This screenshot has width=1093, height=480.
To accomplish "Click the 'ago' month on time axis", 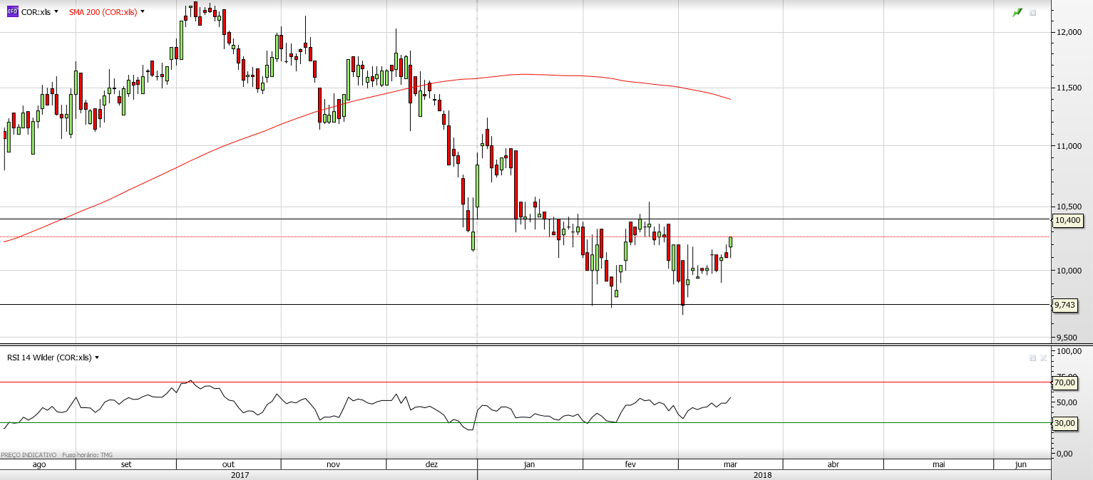I will tap(39, 464).
